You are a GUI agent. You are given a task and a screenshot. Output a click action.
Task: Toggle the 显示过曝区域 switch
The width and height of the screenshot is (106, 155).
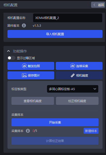(11, 58)
